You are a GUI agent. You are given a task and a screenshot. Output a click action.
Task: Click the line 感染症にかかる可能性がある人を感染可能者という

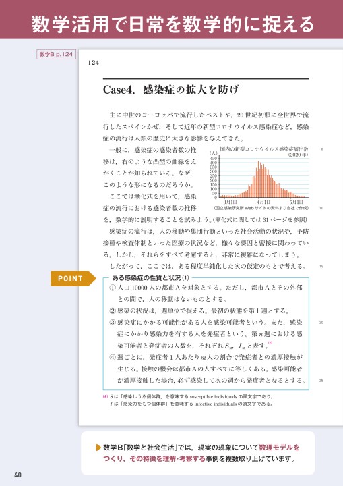[210, 323]
